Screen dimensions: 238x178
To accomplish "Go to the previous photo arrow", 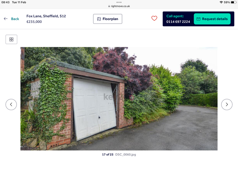I will (x=11, y=104).
